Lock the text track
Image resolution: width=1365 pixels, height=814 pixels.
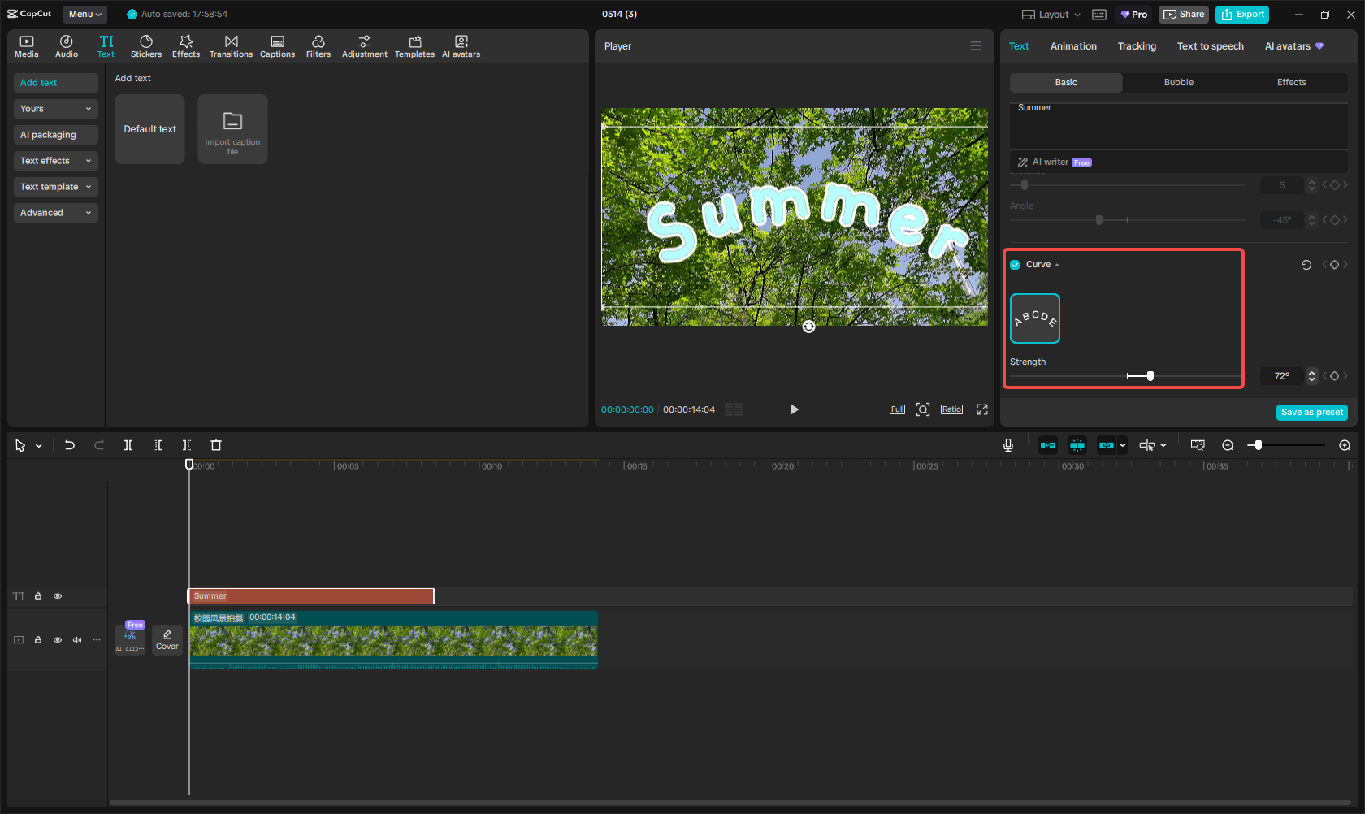point(38,595)
